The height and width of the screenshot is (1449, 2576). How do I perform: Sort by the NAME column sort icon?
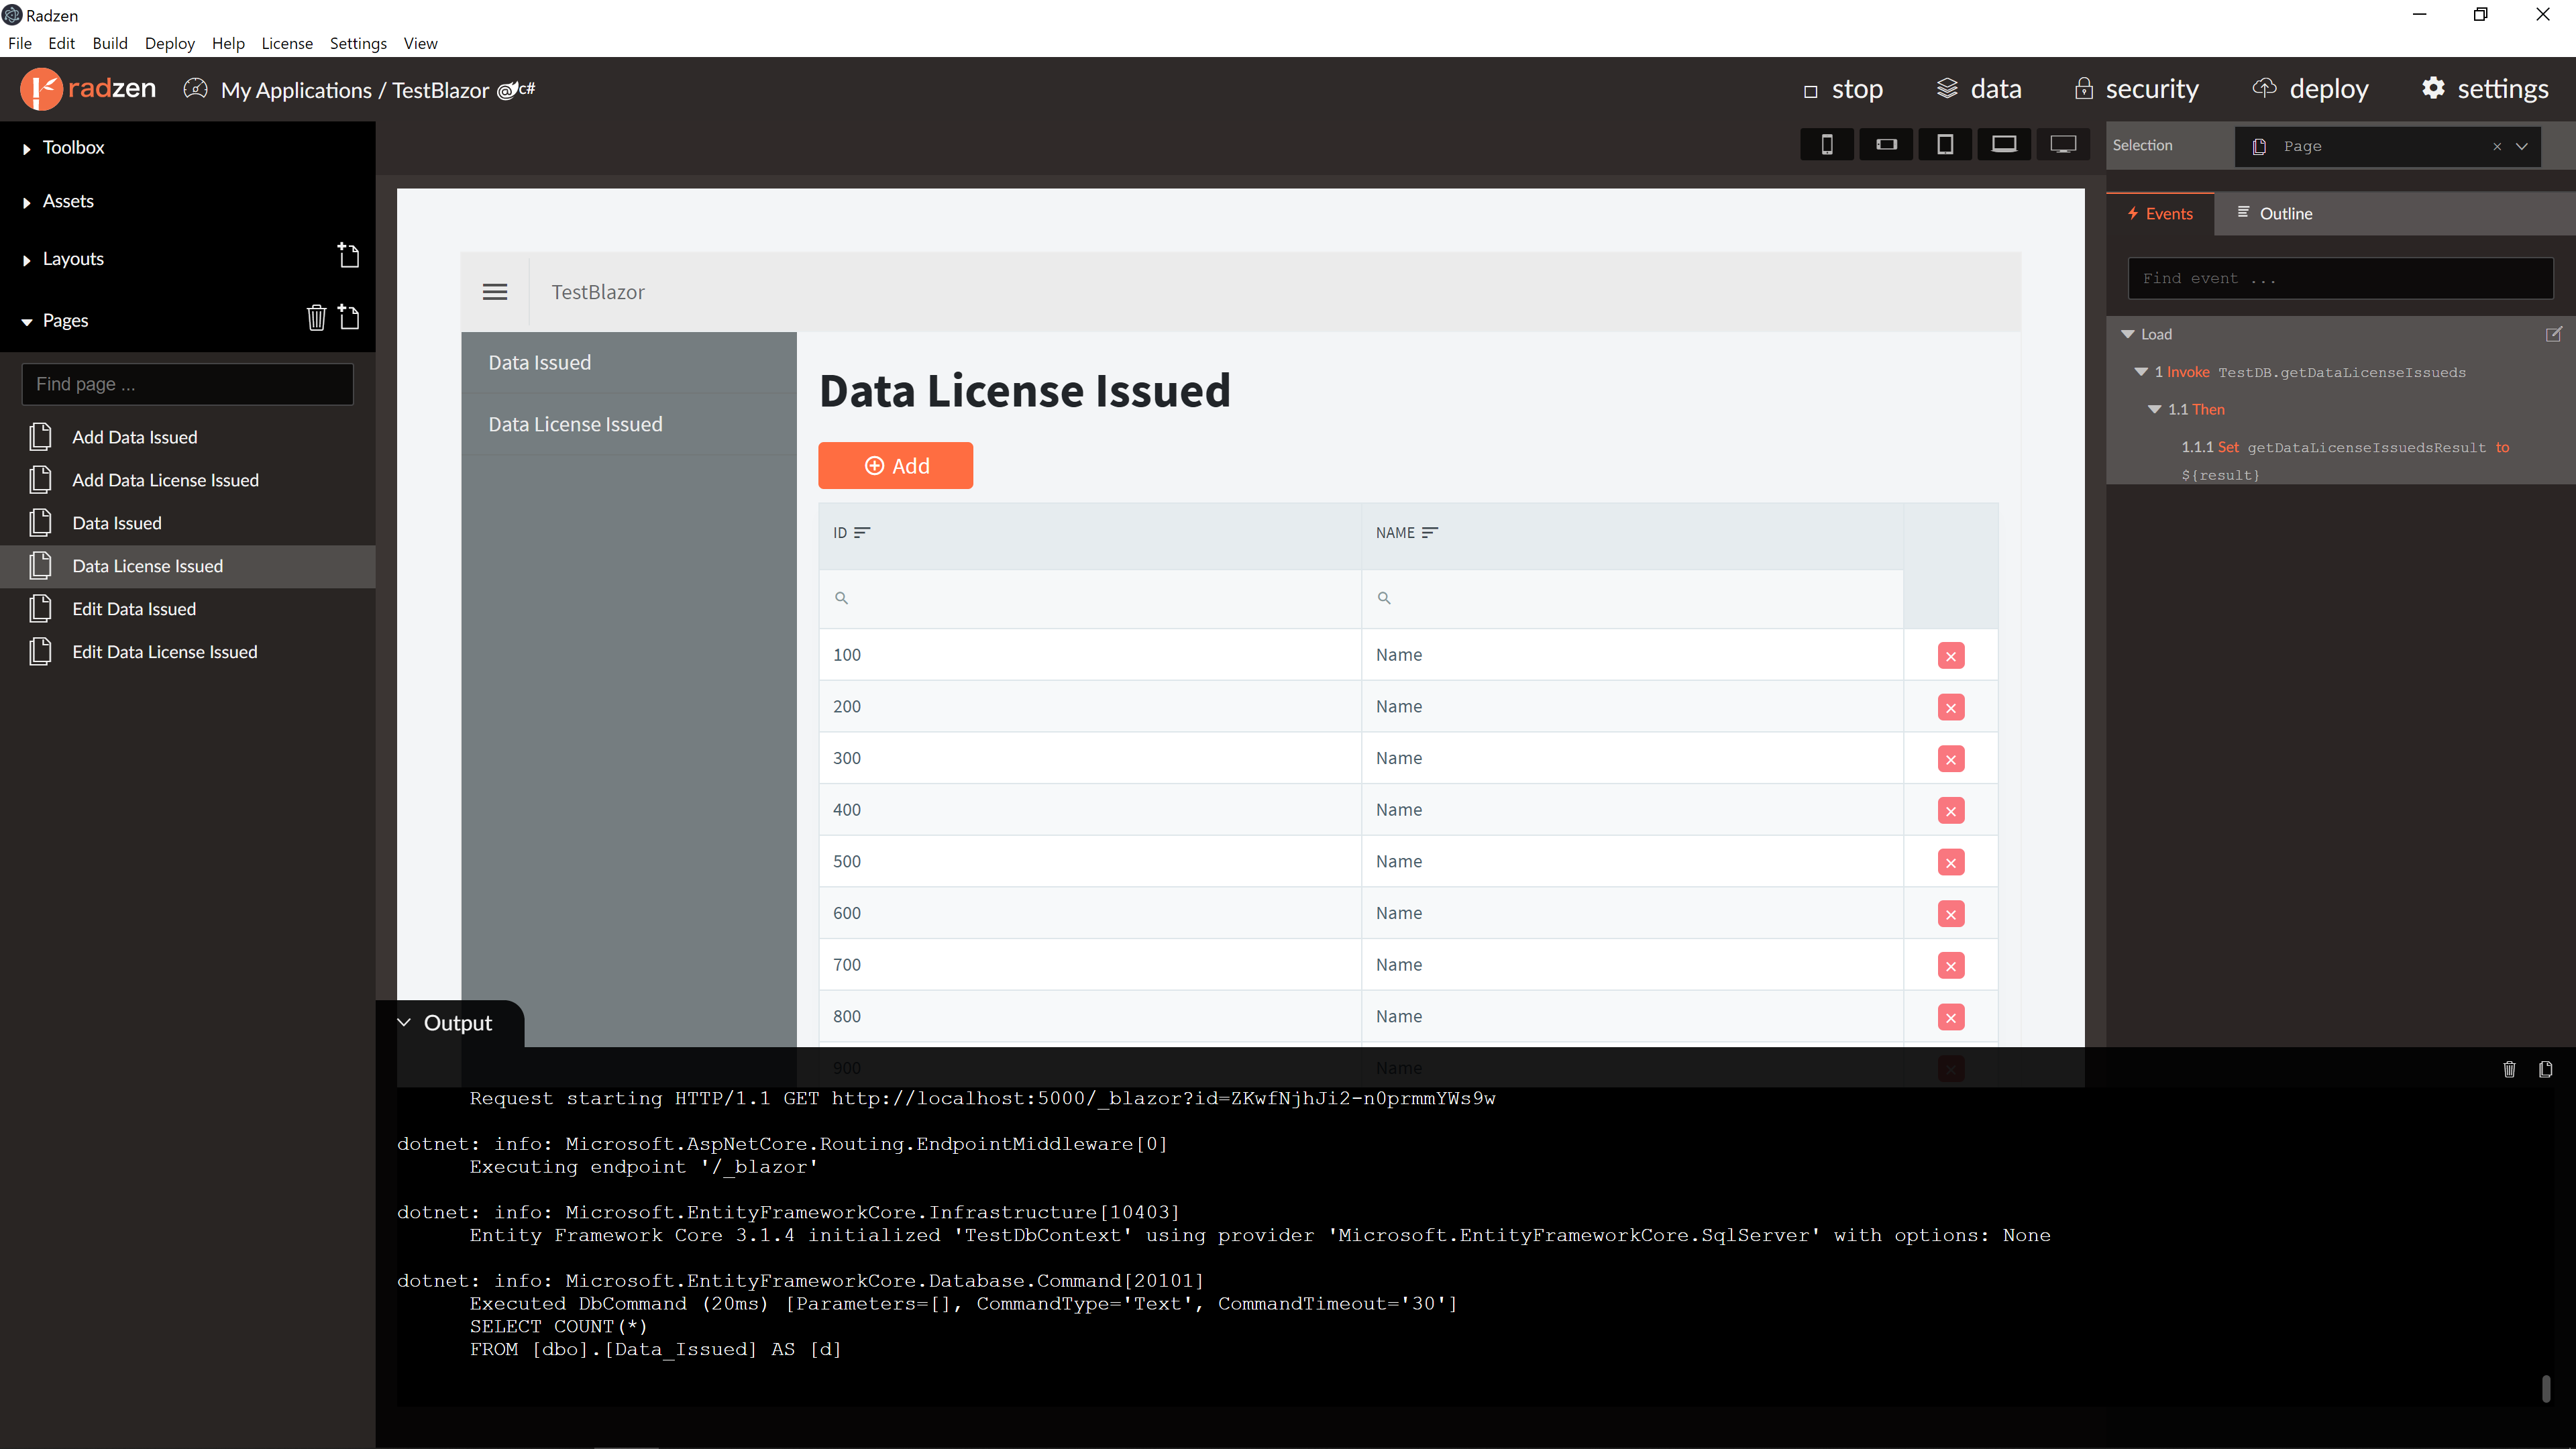tap(1429, 533)
